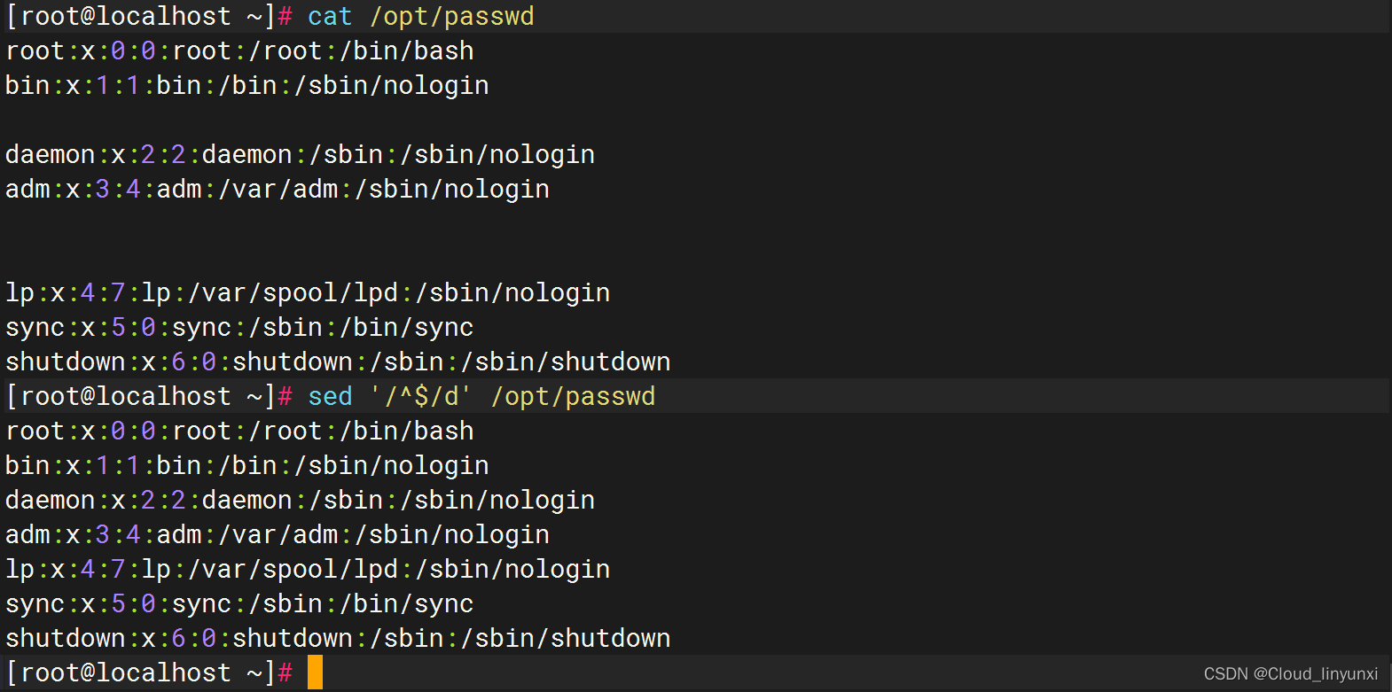Click the first bin:x:1:1 output line
Image resolution: width=1392 pixels, height=692 pixels.
pyautogui.click(x=247, y=86)
